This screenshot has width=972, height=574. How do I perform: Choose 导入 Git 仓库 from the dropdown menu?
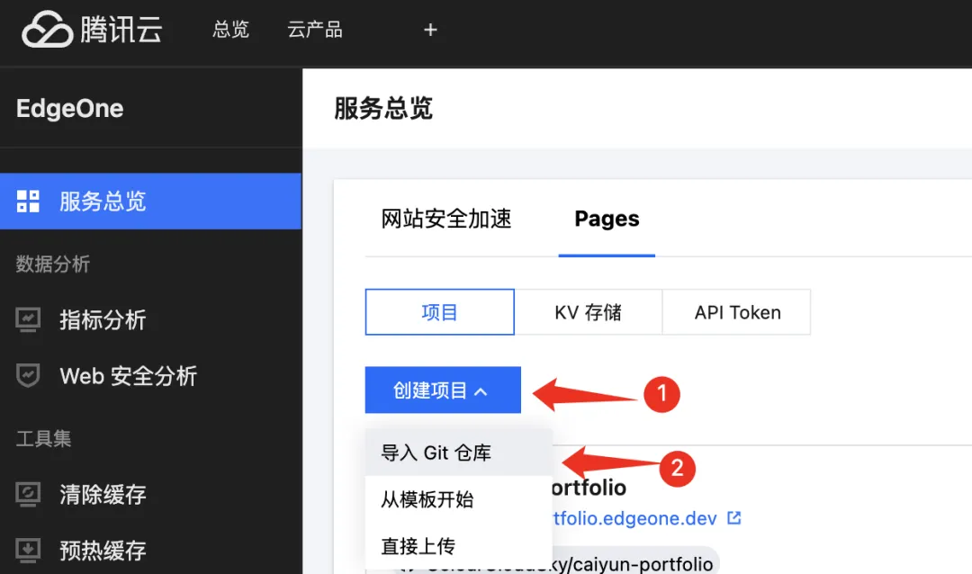435,453
